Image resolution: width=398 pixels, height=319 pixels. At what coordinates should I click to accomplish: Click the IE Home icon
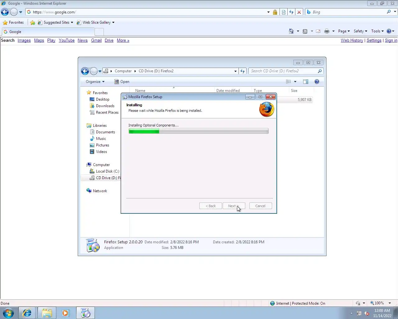point(291,31)
